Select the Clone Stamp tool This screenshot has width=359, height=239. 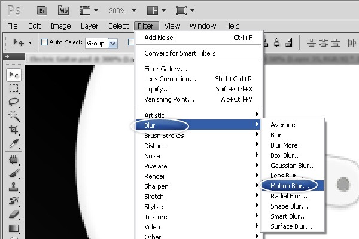(x=14, y=187)
